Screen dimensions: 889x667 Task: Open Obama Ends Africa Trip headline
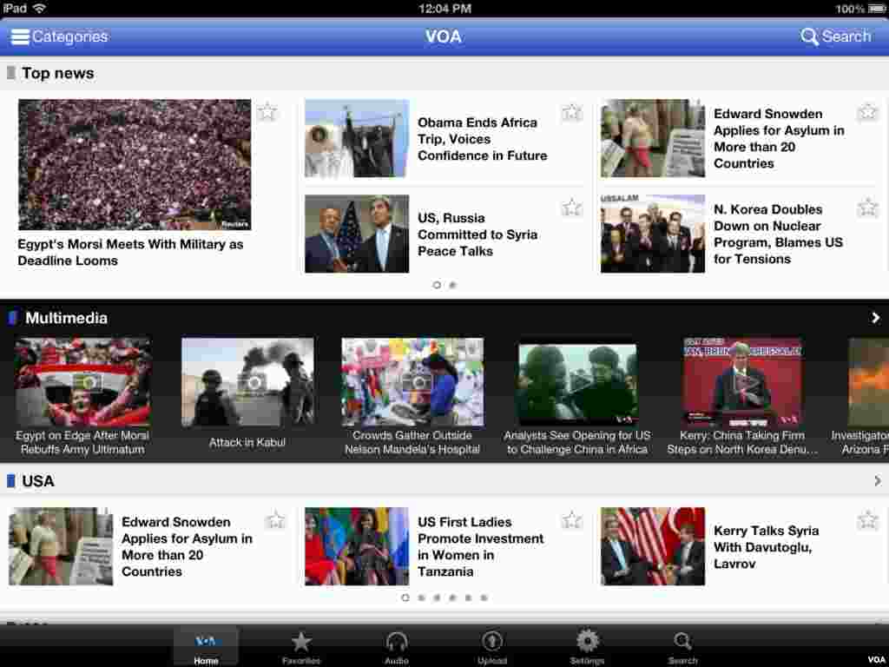coord(483,139)
